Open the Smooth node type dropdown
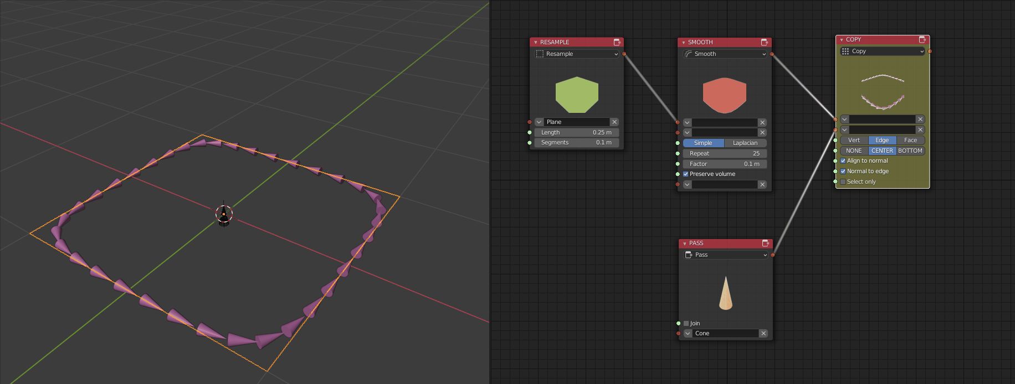This screenshot has height=384, width=1015. coord(725,54)
